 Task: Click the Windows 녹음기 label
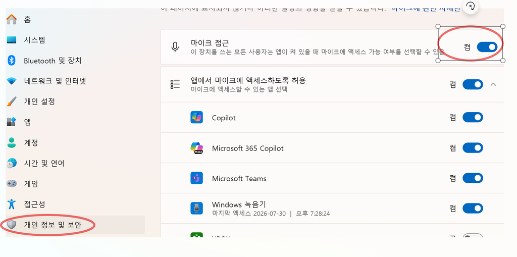[239, 204]
